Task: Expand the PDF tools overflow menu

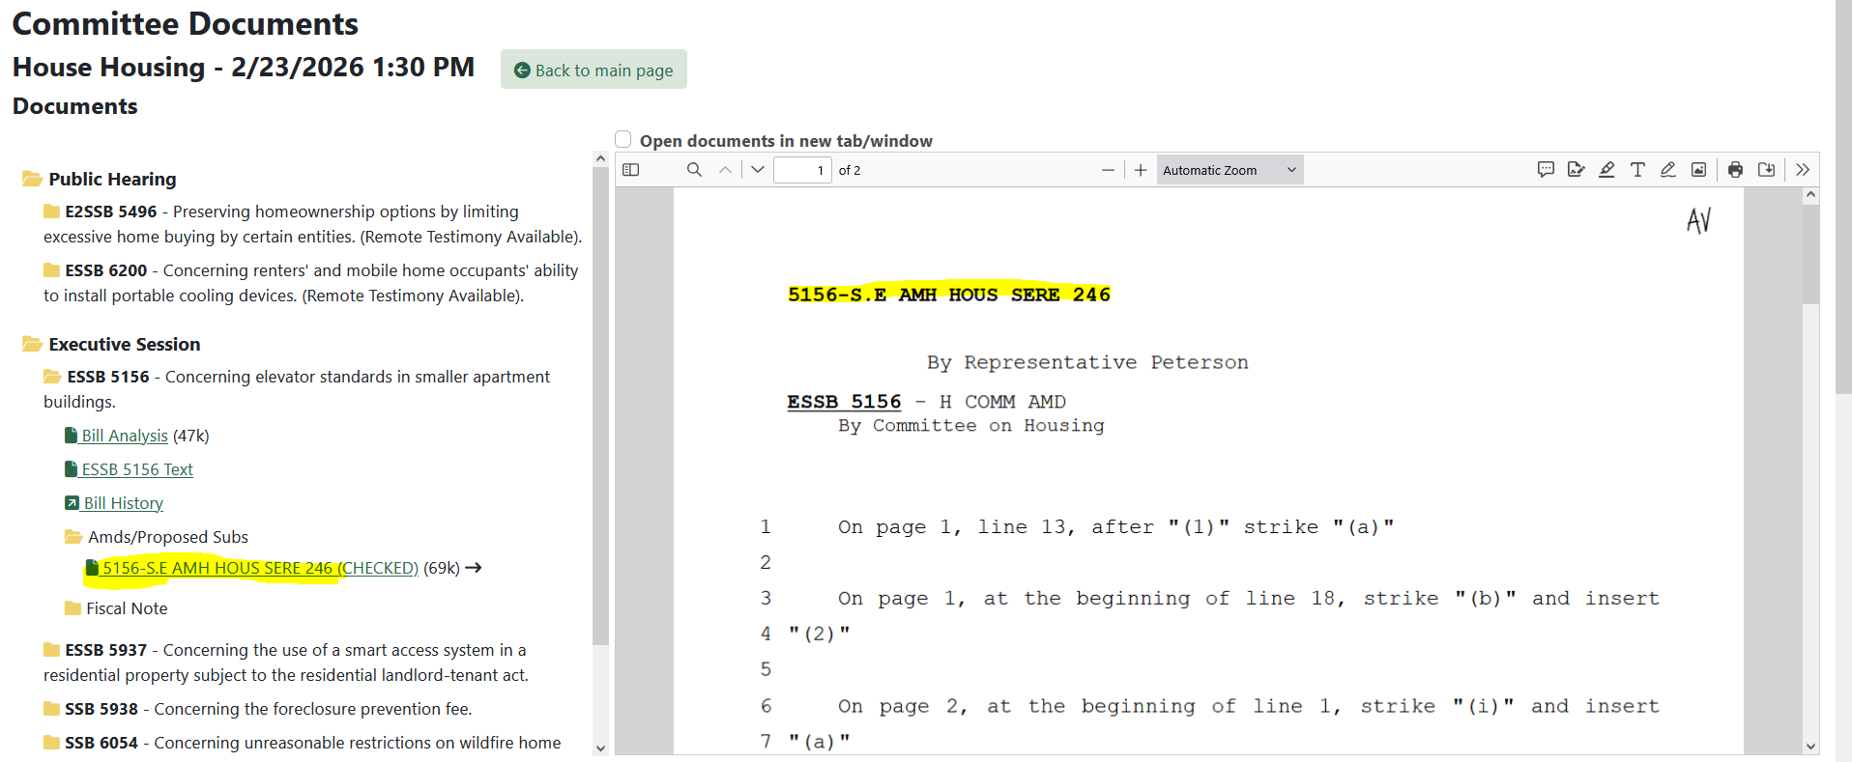Action: (1803, 170)
